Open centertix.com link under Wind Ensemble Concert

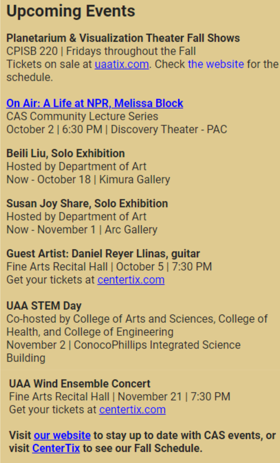coord(132,410)
